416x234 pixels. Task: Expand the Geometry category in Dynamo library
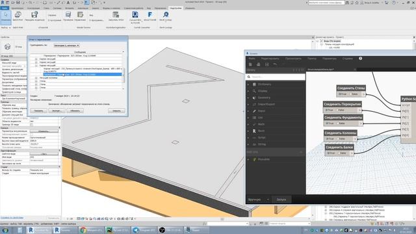pos(248,97)
